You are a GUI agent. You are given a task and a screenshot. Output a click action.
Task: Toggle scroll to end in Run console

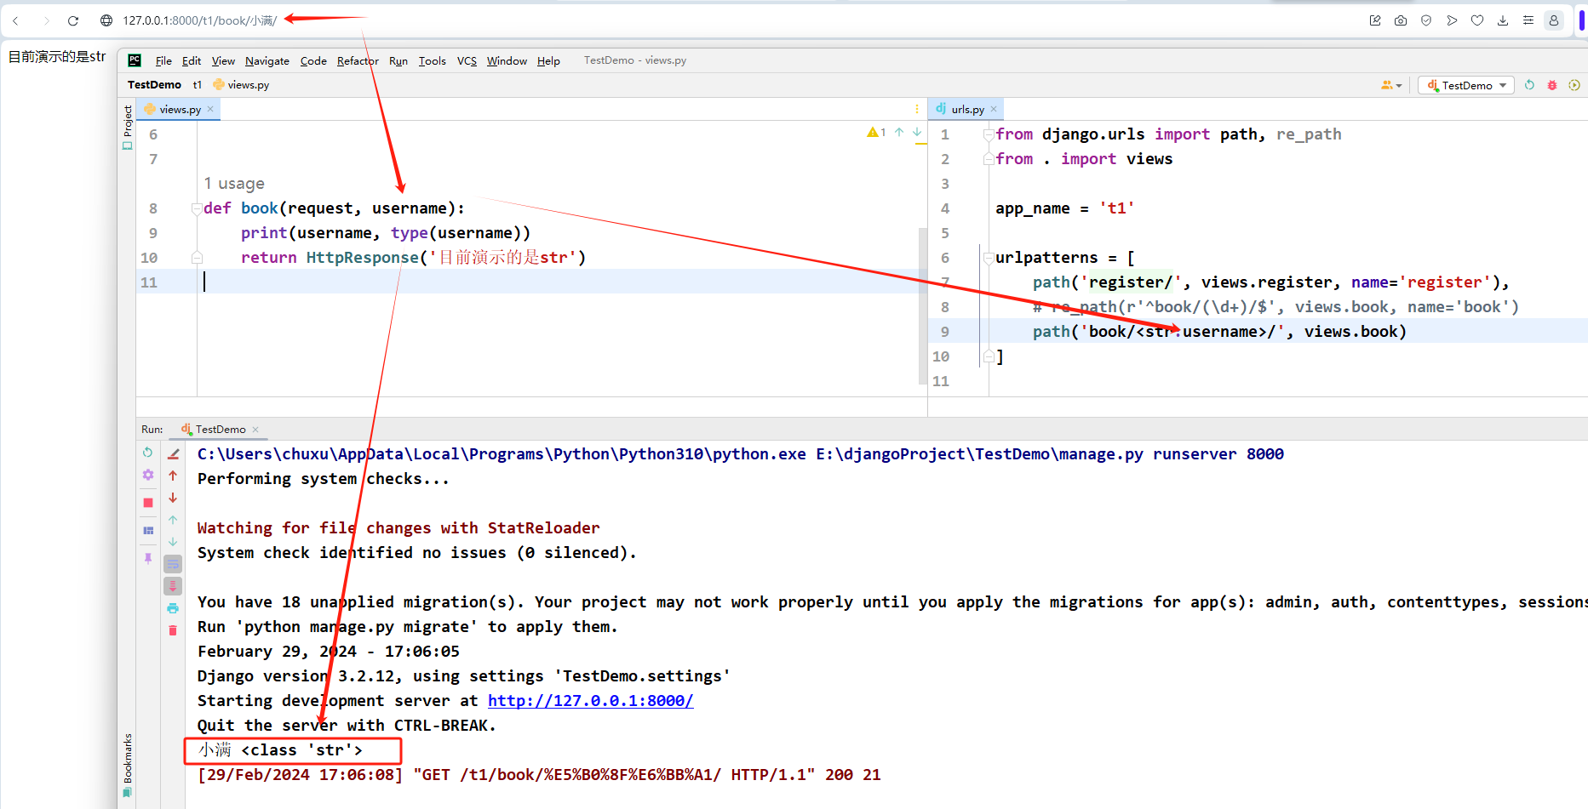pyautogui.click(x=173, y=586)
